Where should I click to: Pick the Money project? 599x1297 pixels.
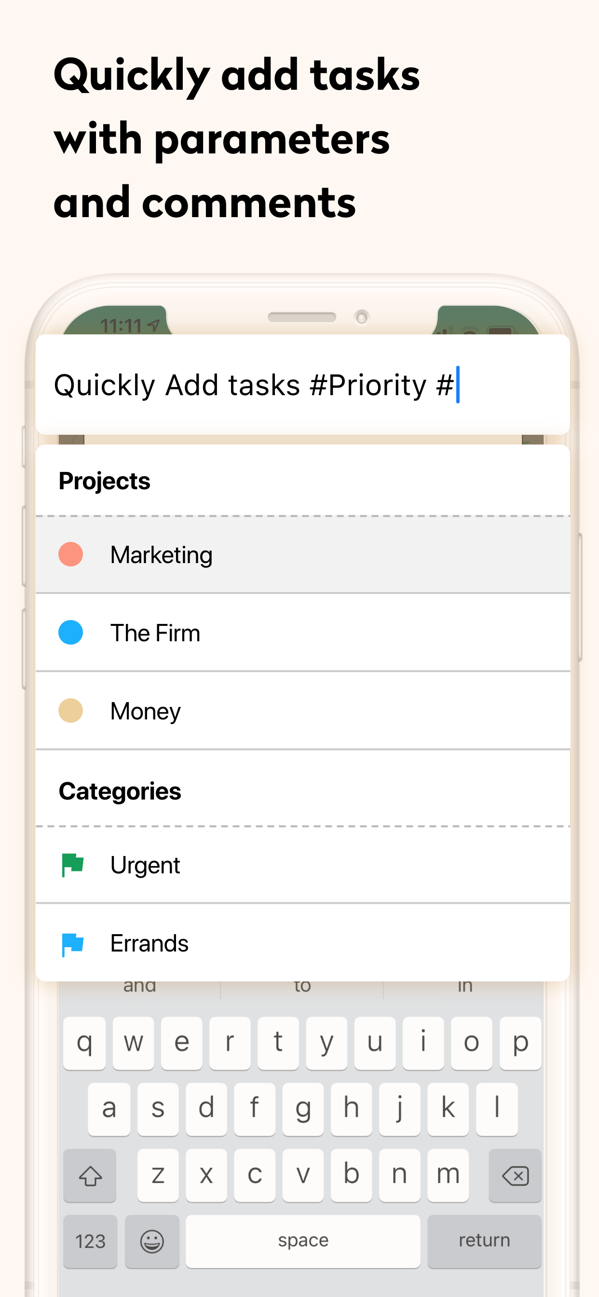coord(303,711)
